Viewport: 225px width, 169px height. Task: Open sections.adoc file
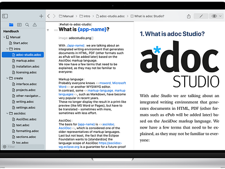[24, 137]
